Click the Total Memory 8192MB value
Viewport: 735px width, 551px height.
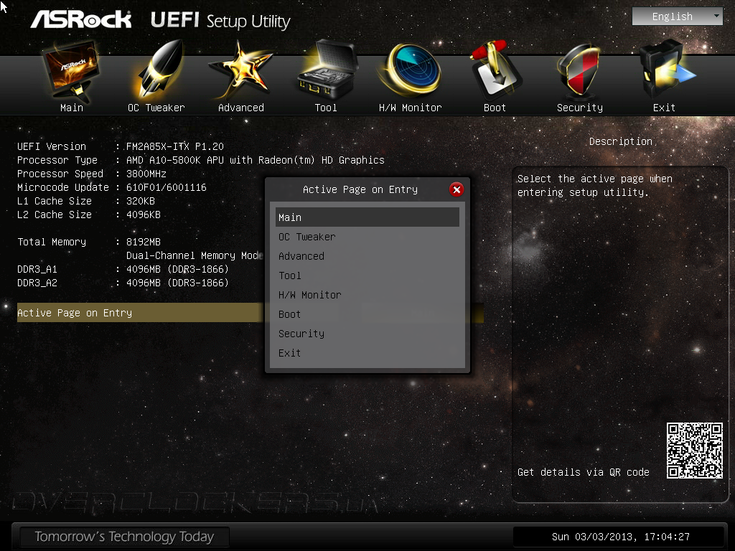point(144,242)
